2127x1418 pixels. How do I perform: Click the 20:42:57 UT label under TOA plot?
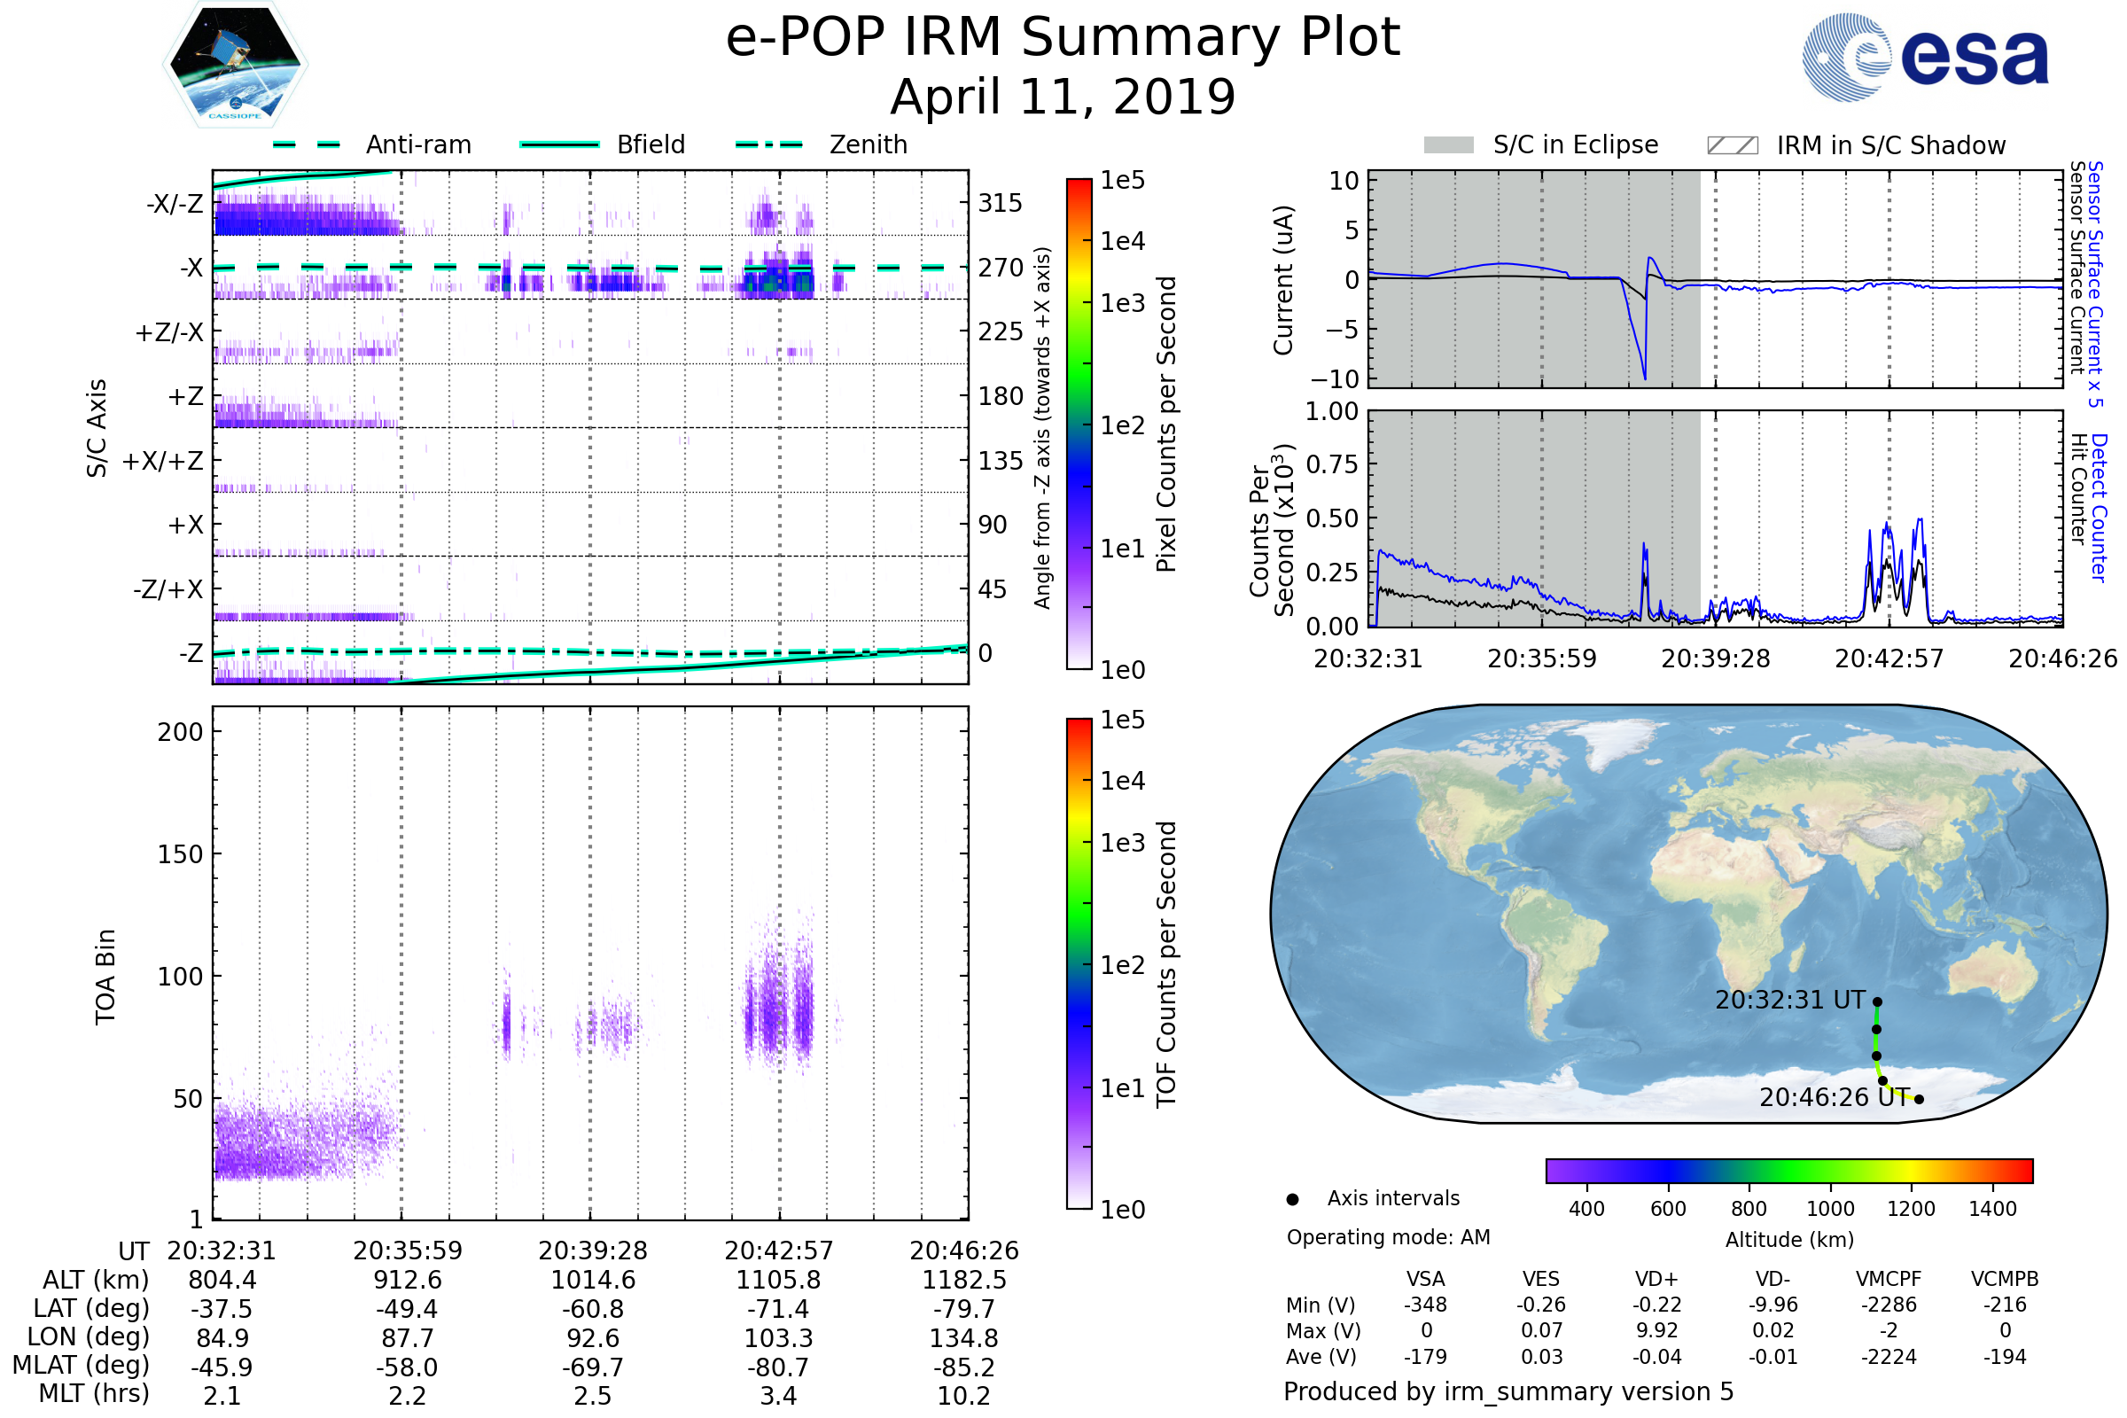click(778, 1250)
